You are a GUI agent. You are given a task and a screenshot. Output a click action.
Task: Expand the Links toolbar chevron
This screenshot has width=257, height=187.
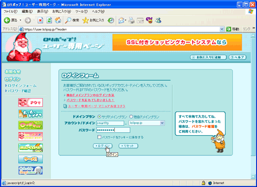click(x=253, y=28)
